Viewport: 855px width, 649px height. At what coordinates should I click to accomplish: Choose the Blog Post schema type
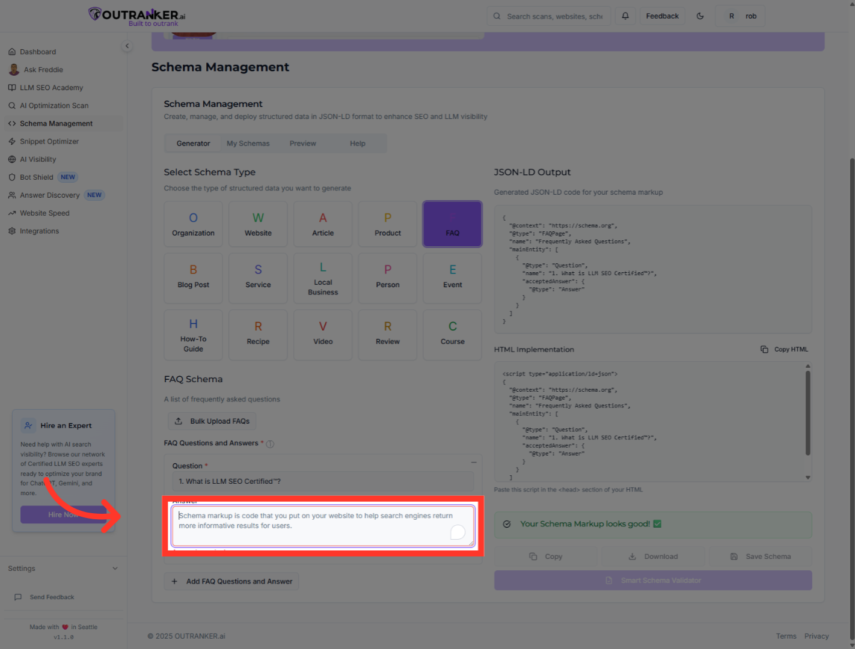(x=194, y=278)
